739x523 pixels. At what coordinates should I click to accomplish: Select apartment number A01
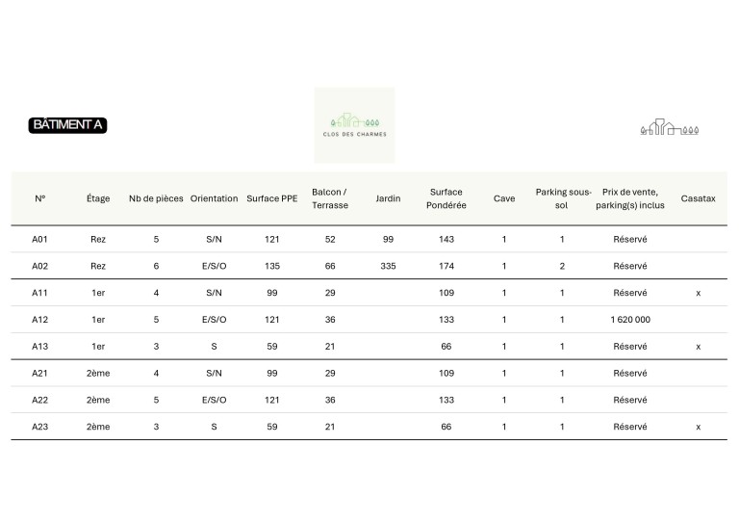pos(39,239)
